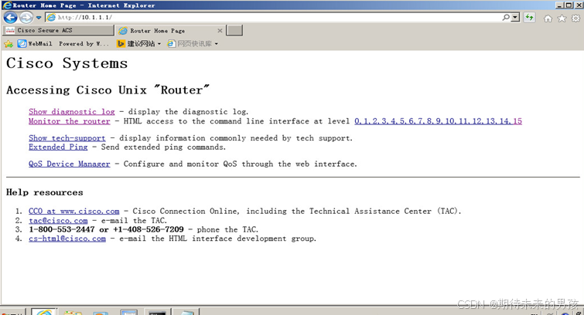Open the 建议网站 favorites dropdown
Image resolution: width=584 pixels, height=315 pixels.
(139, 44)
